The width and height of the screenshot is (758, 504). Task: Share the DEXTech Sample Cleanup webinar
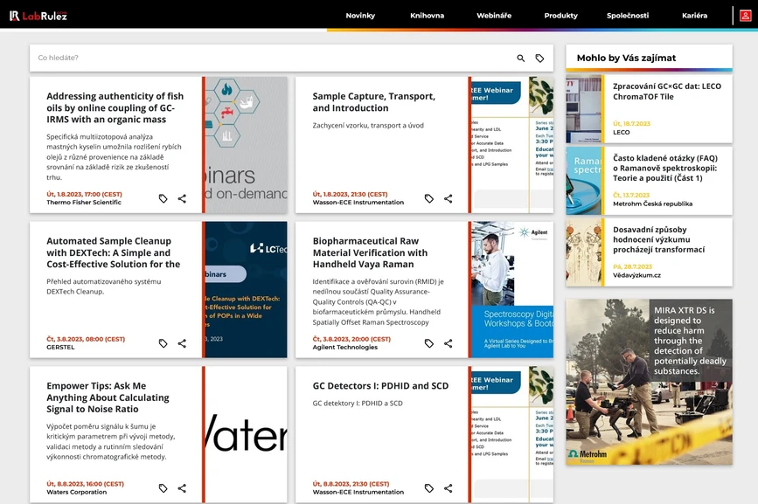(182, 343)
